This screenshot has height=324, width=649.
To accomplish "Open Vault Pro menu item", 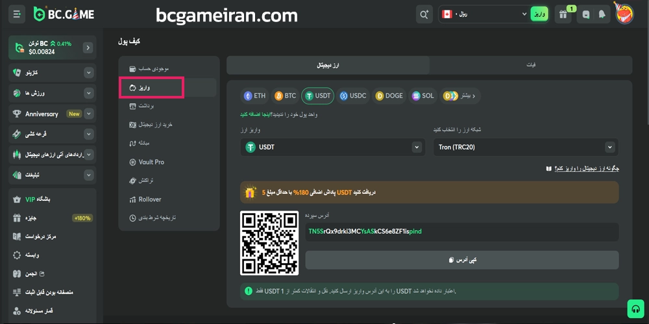I will coord(167,162).
